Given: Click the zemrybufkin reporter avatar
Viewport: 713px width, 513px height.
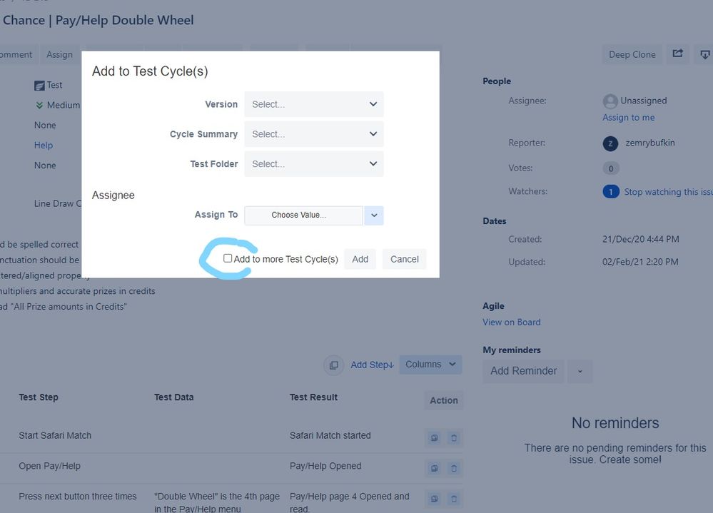Looking at the screenshot, I should (610, 143).
